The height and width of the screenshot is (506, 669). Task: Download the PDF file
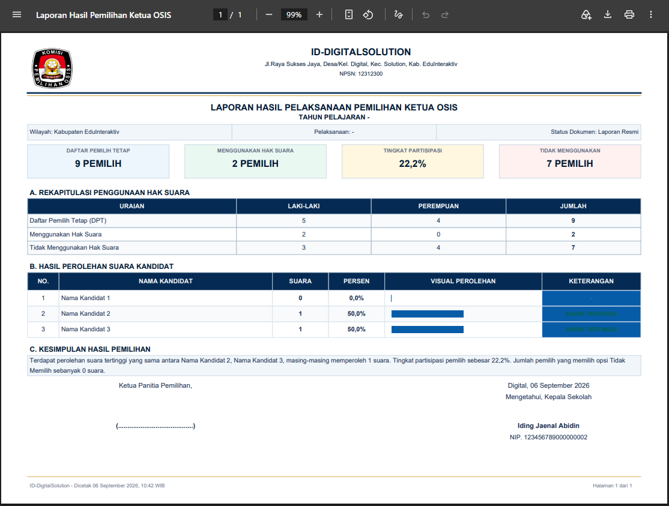point(608,15)
